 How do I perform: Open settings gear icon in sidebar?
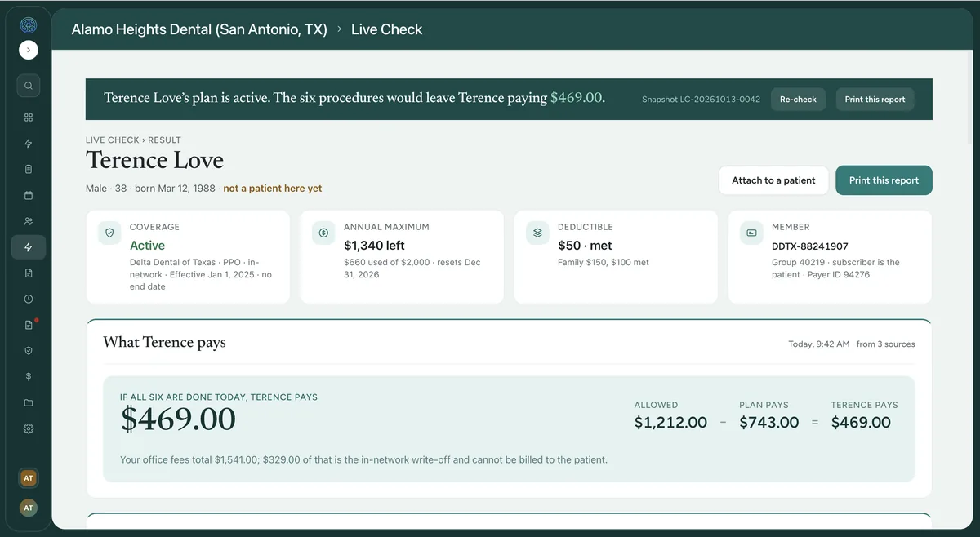pyautogui.click(x=29, y=428)
